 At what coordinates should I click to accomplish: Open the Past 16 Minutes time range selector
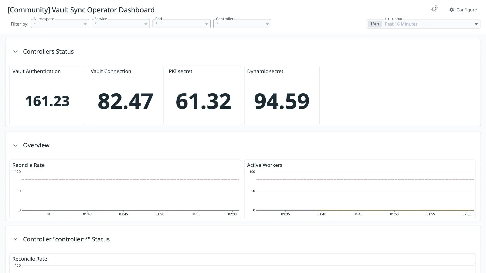pyautogui.click(x=423, y=24)
